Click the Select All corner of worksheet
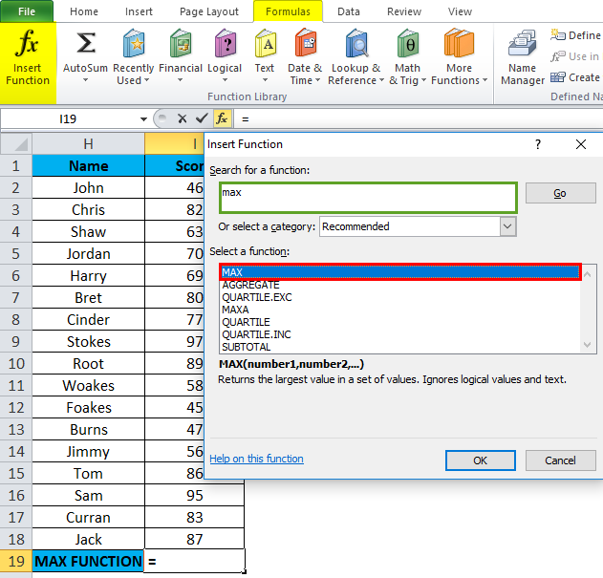Viewport: 603px width, 578px height. pyautogui.click(x=16, y=144)
